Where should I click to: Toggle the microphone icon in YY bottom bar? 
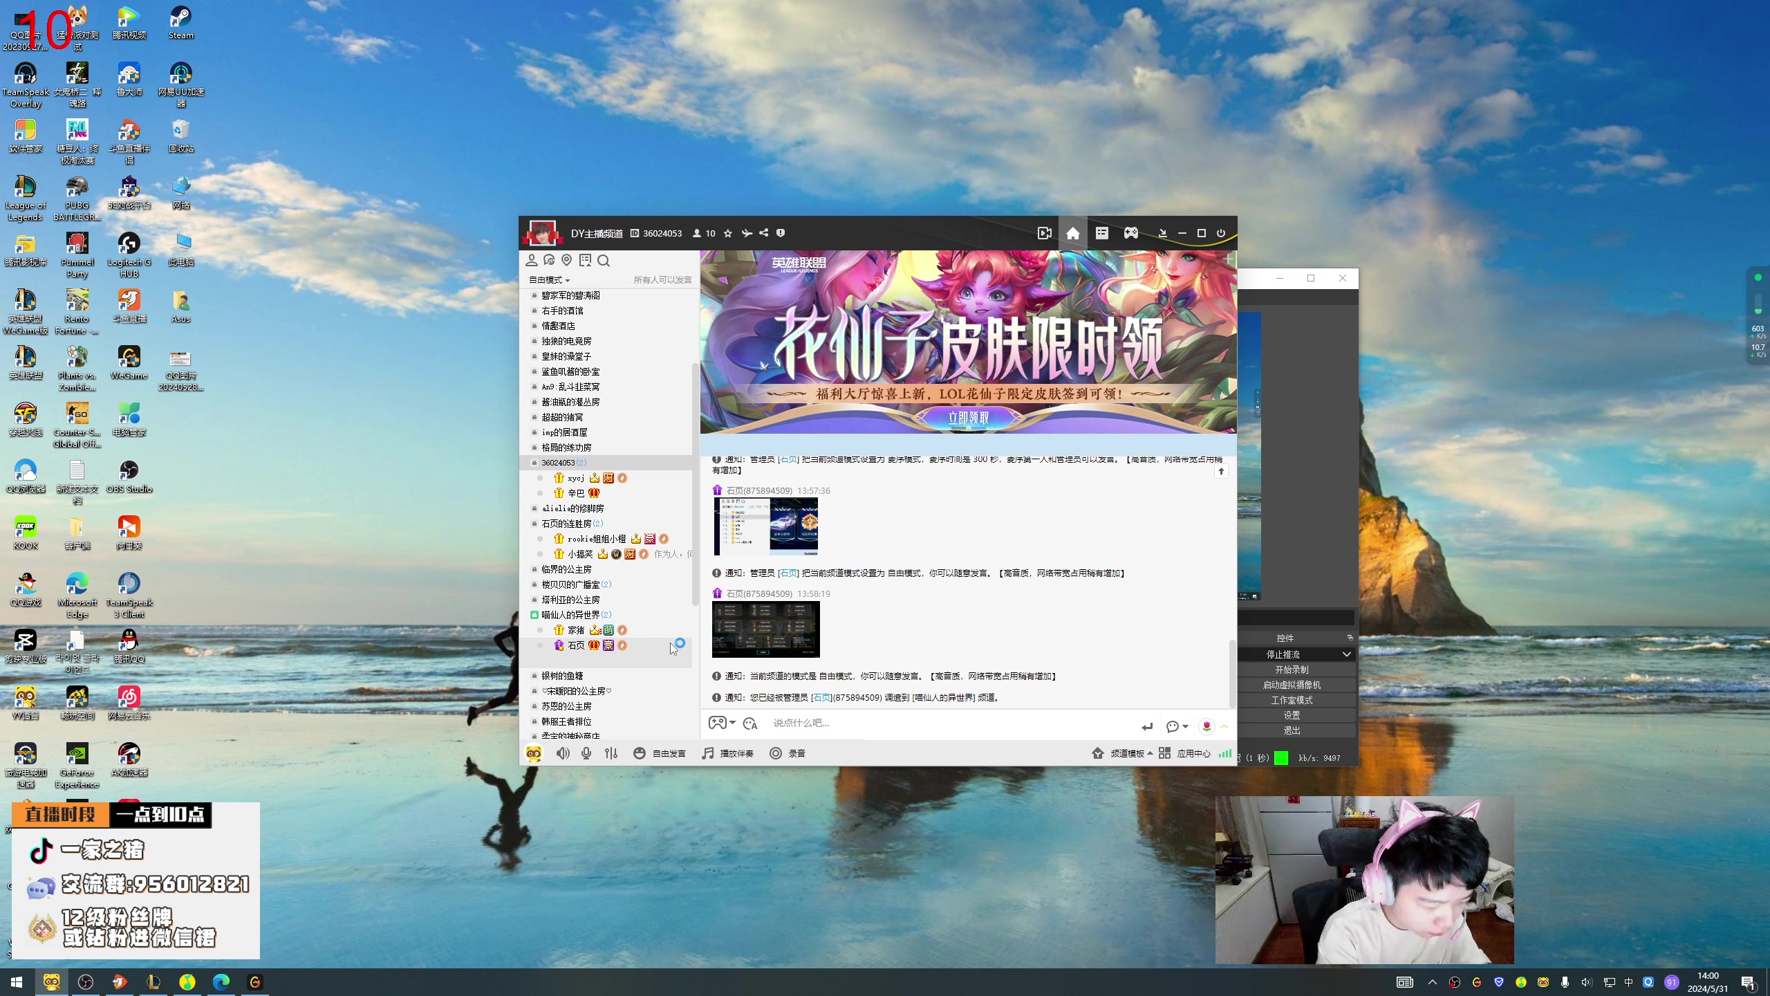(586, 753)
